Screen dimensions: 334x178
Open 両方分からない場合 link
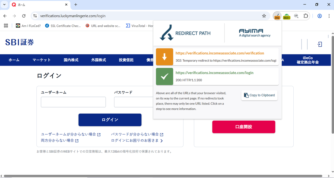[x=60, y=140]
